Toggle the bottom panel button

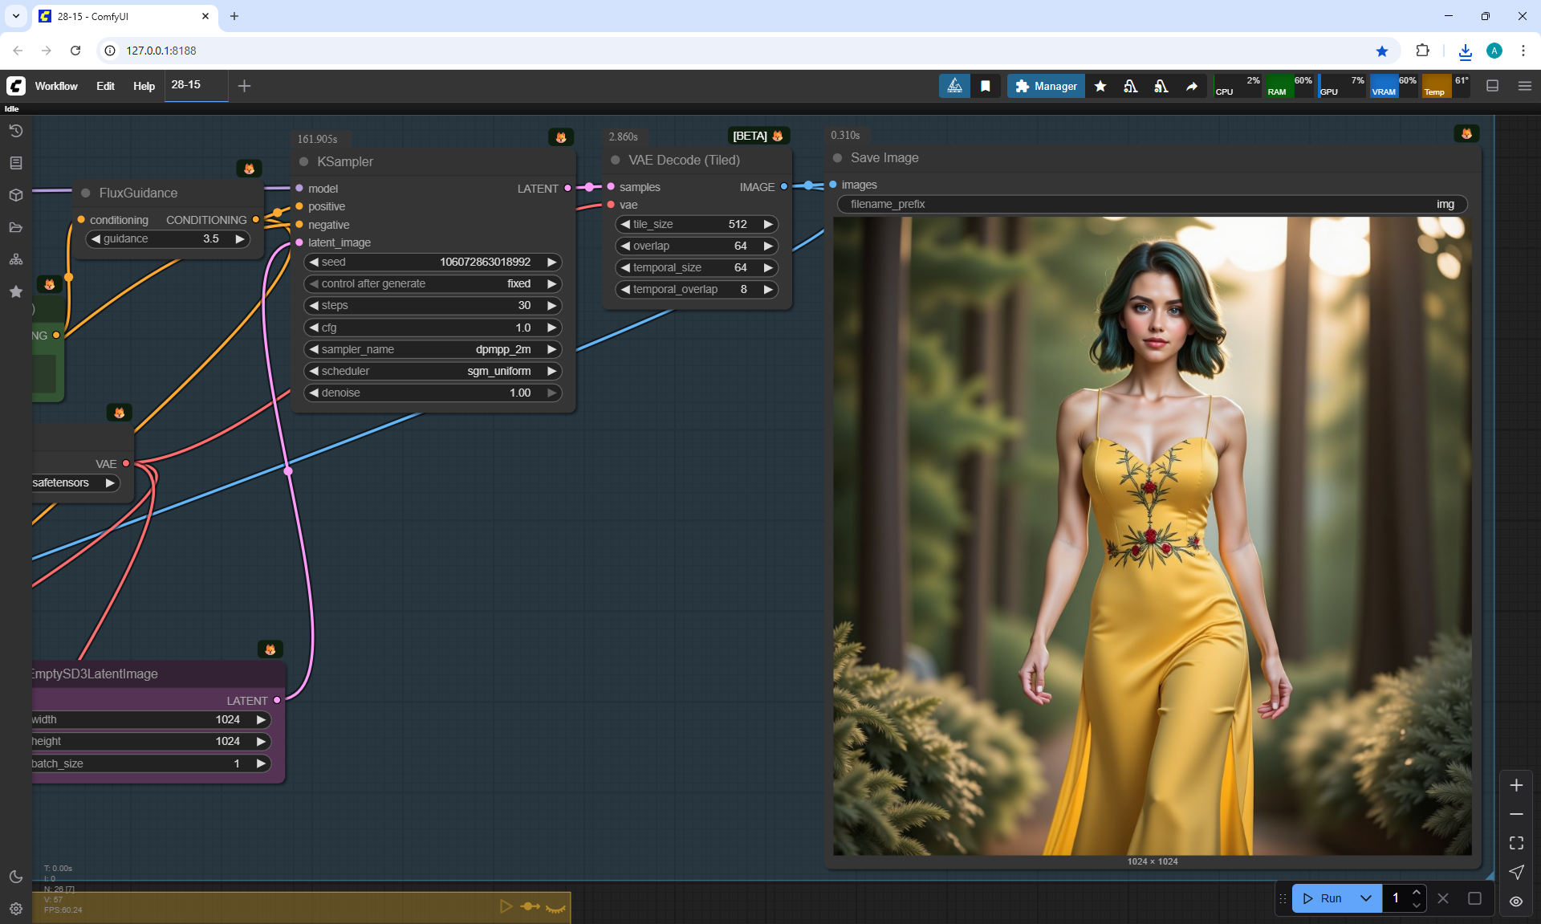pyautogui.click(x=1493, y=86)
